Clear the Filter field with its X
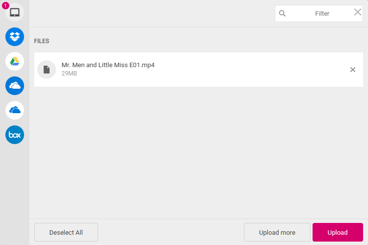 point(357,12)
